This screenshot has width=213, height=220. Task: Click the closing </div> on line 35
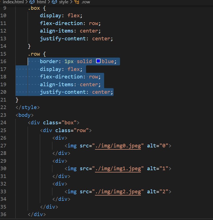(49, 207)
